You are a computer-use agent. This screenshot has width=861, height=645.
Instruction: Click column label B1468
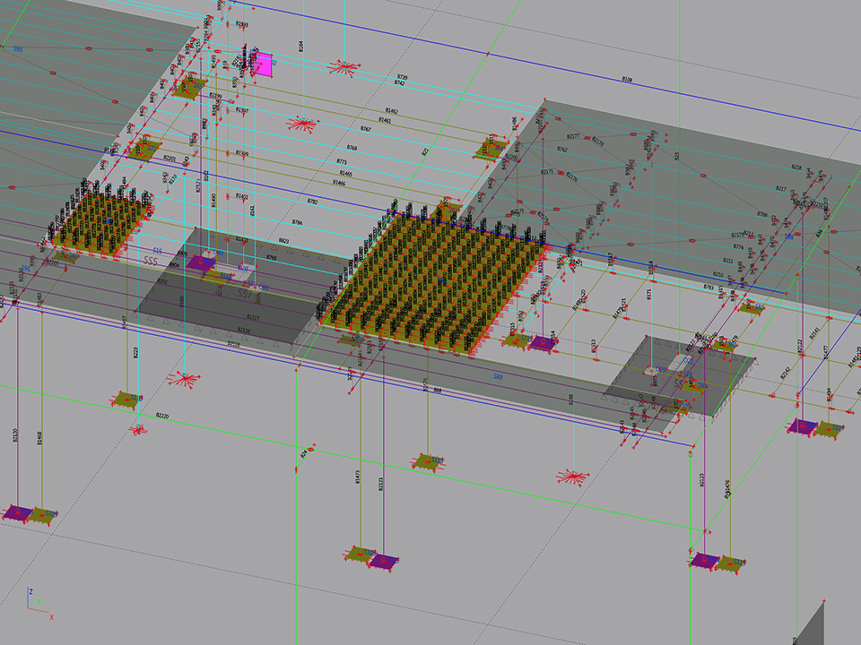tap(39, 437)
